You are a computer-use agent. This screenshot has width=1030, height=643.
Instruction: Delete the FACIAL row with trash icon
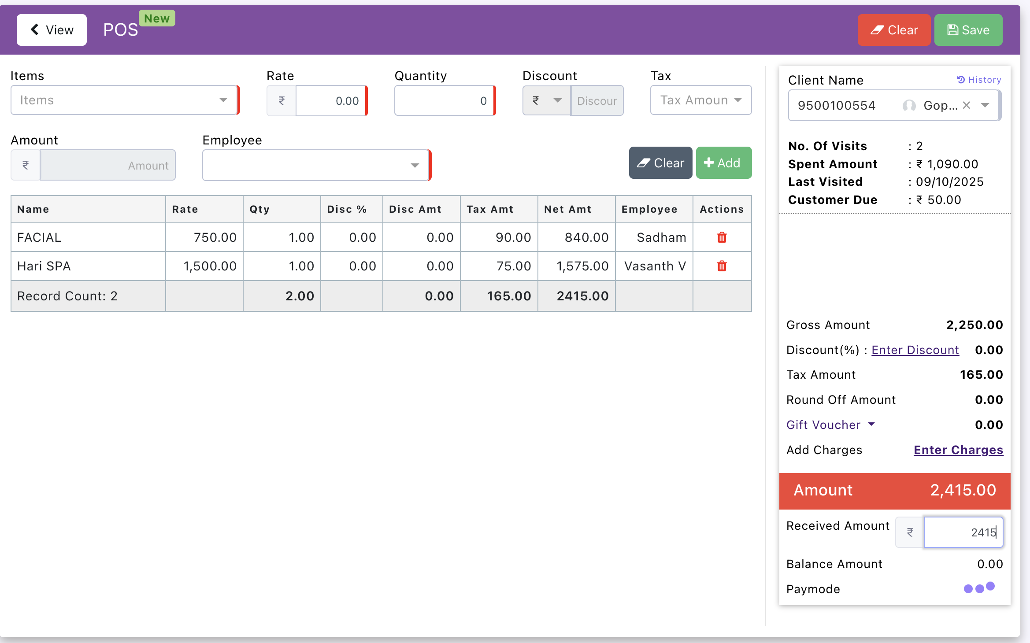pos(722,237)
